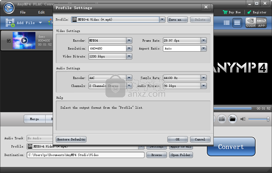Click the Destination path input field
This screenshot has height=173, width=272.
[86, 155]
